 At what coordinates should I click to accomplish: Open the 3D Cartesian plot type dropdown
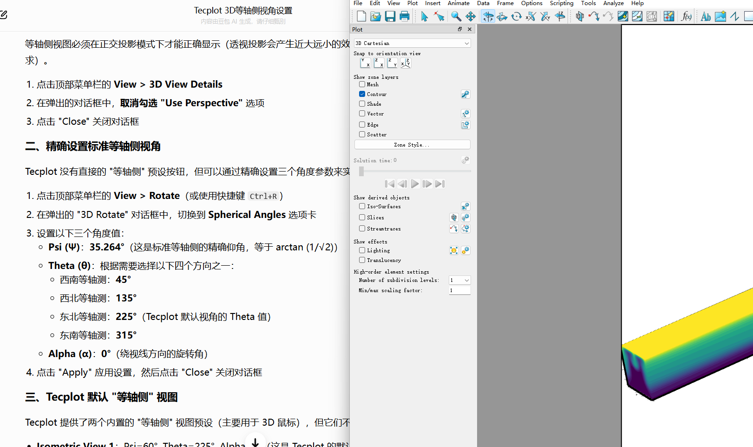click(413, 43)
